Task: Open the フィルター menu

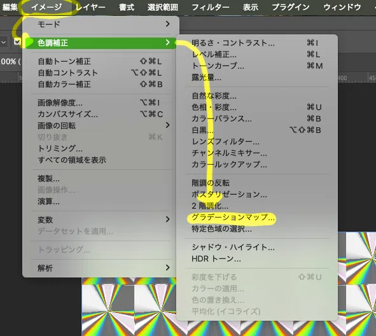Action: coord(211,7)
